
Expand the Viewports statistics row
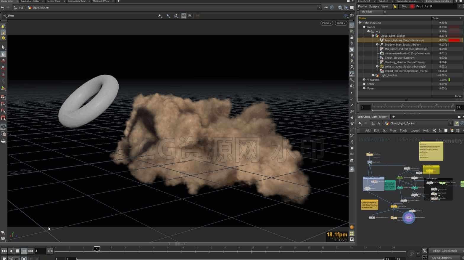[x=364, y=80]
